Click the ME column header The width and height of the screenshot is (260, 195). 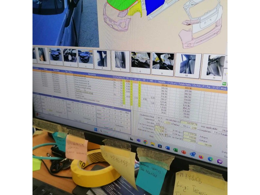[151, 81]
